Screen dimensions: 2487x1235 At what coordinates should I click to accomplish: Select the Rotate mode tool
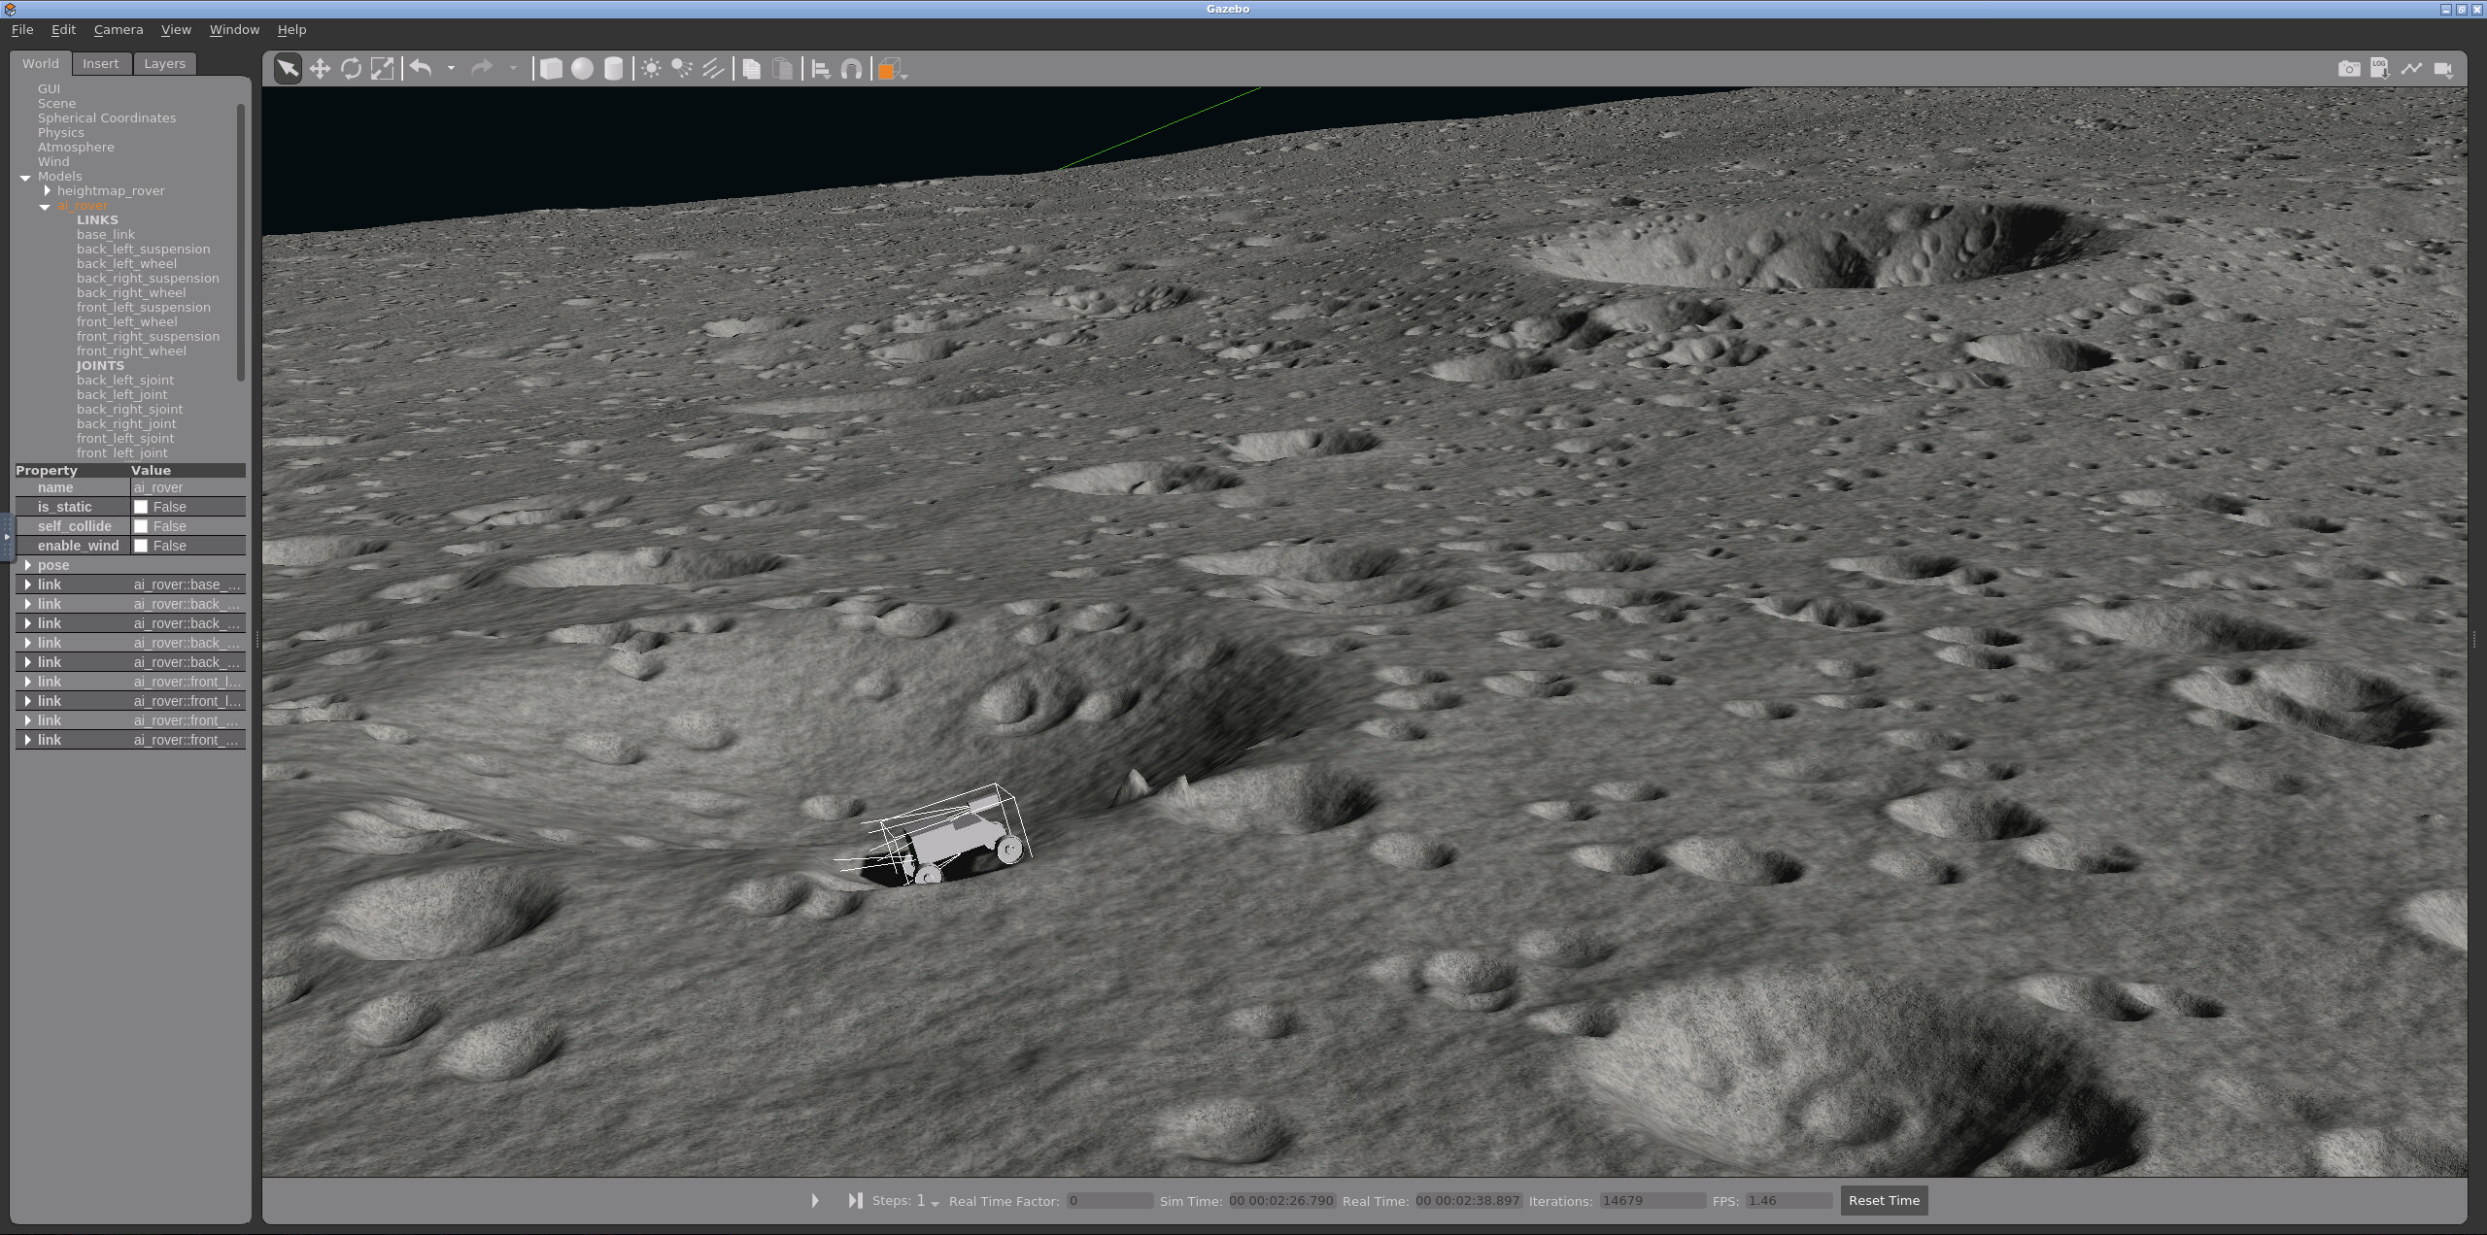pos(351,69)
